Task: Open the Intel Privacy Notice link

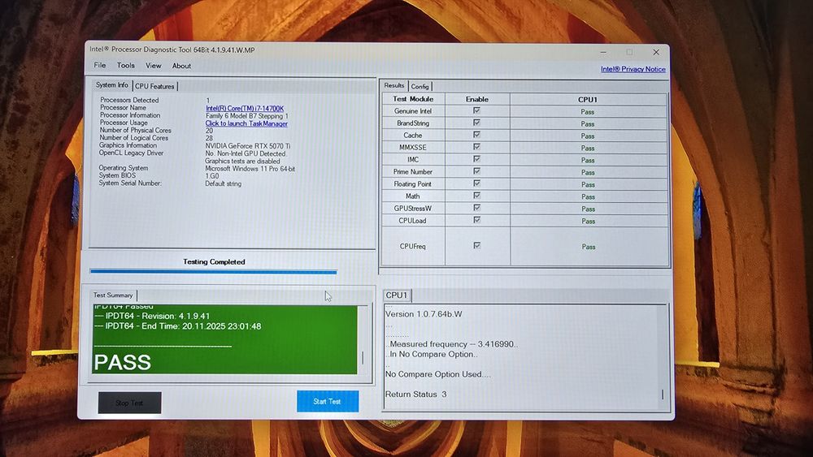Action: [x=633, y=69]
